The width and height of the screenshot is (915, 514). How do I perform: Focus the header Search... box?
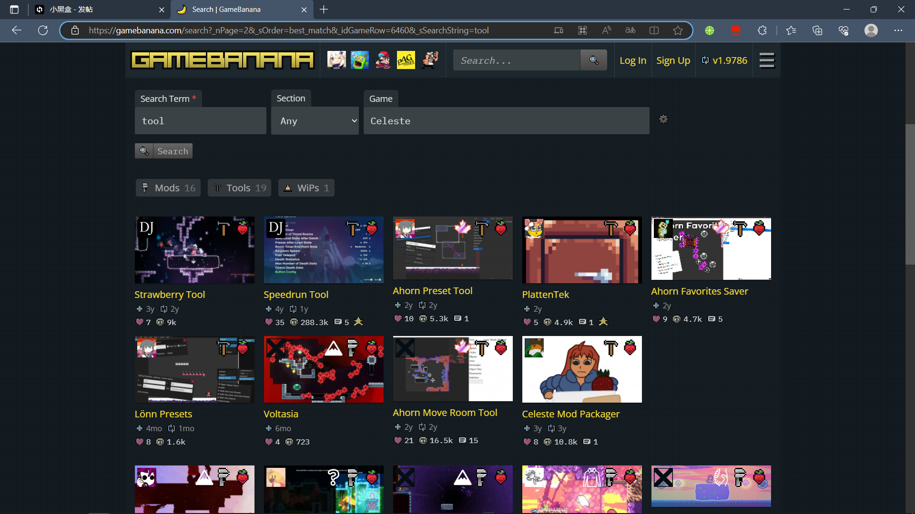coord(517,60)
